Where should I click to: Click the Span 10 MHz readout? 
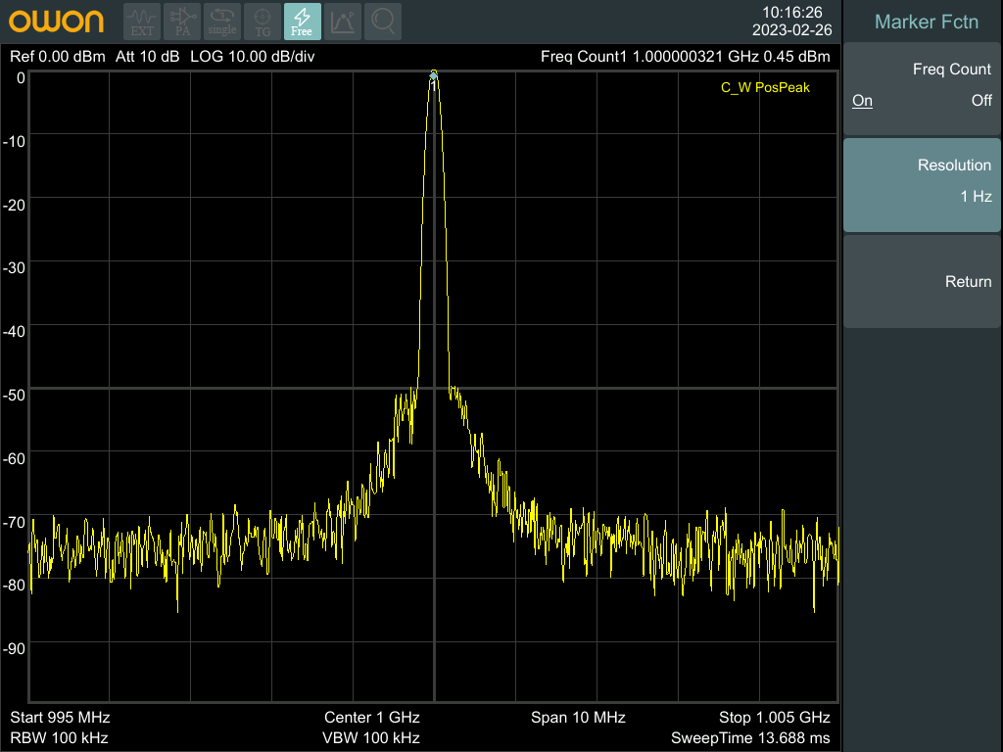[x=578, y=718]
